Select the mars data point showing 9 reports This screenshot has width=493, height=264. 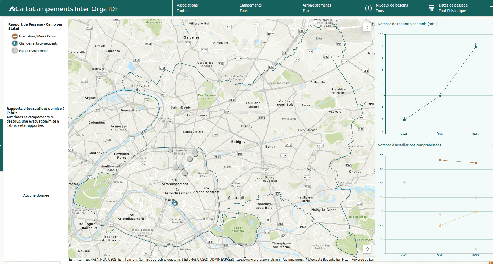(x=476, y=47)
